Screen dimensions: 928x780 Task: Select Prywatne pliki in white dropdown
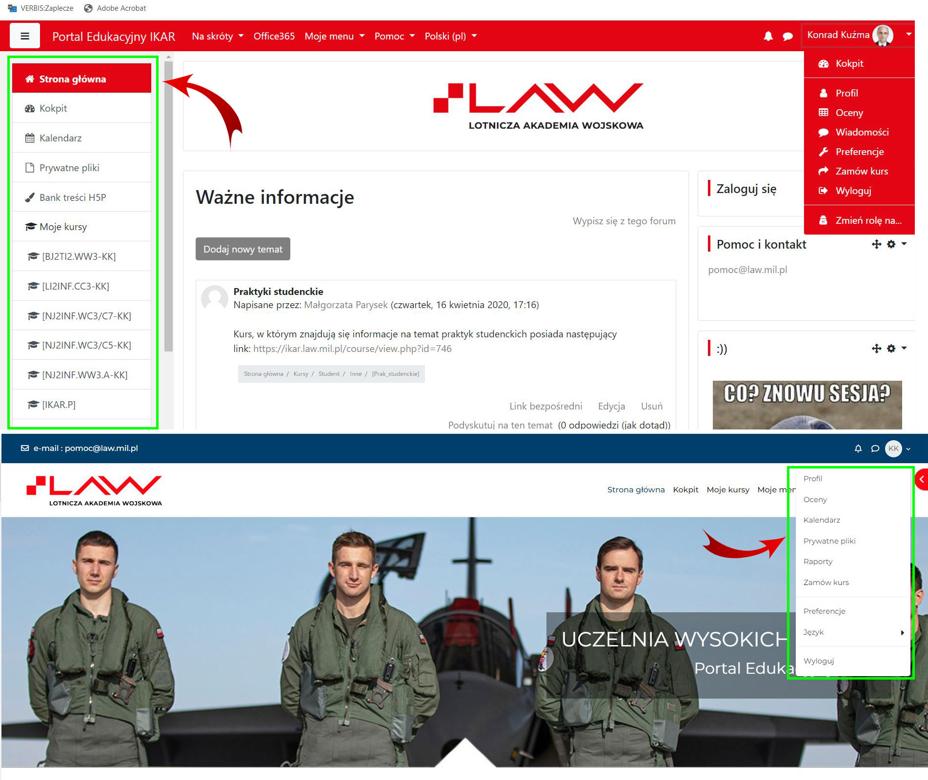(x=852, y=541)
